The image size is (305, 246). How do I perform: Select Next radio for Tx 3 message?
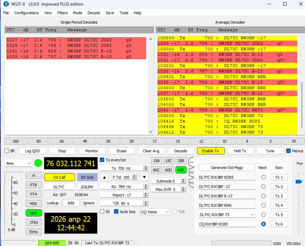tap(263, 196)
